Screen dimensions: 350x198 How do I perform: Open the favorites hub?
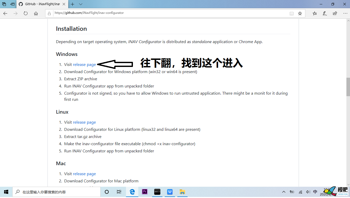coord(315,13)
